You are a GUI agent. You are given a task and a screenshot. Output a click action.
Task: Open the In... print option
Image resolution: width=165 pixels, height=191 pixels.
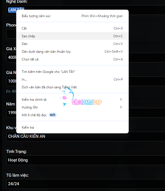coord(72,79)
